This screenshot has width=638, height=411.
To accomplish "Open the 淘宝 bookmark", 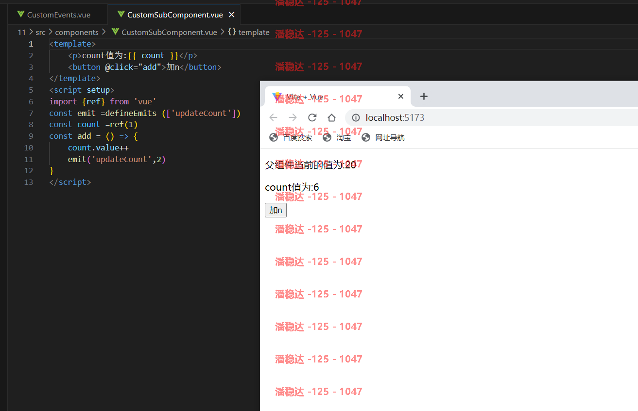I will (x=337, y=137).
